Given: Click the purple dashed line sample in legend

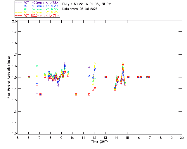Looking at the screenshot, I should click(19, 3).
